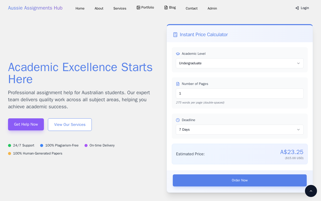Click the Login arrow icon
Screen dimensions: 321x201
(297, 8)
